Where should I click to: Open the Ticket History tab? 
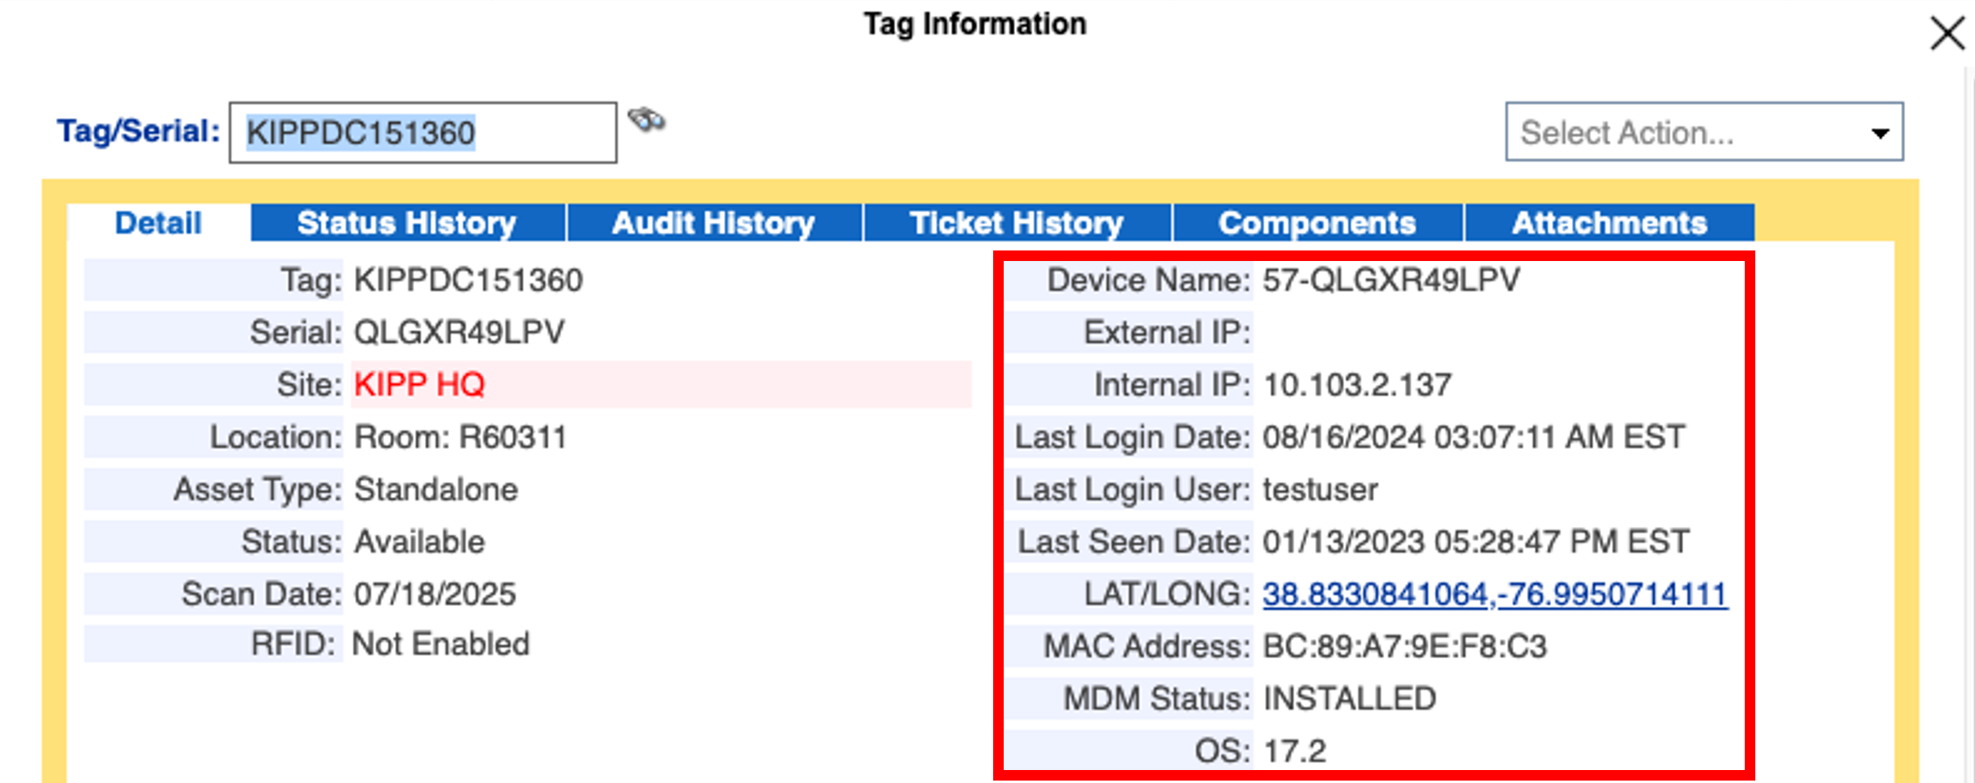tap(1017, 222)
